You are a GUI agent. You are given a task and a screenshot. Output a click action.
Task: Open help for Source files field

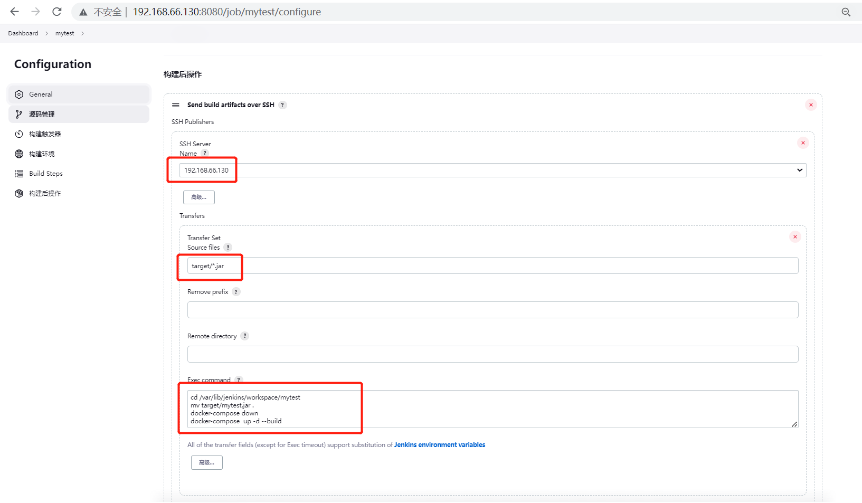[228, 247]
